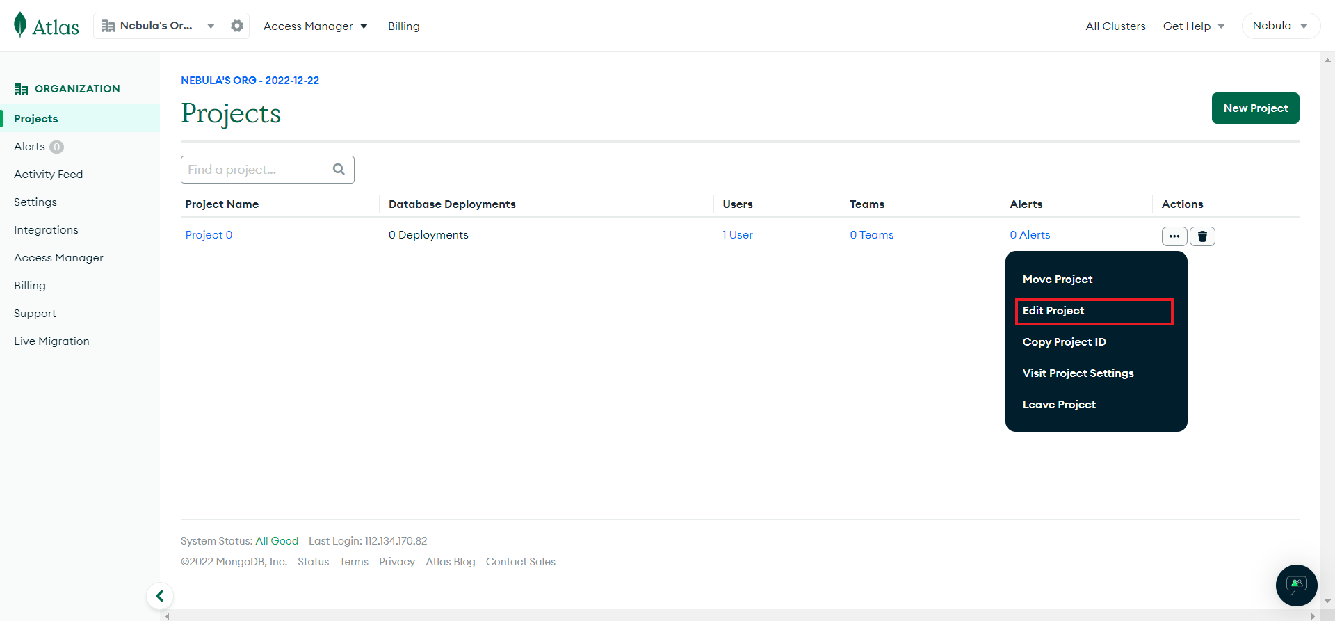Open organization settings gear icon

click(x=237, y=26)
